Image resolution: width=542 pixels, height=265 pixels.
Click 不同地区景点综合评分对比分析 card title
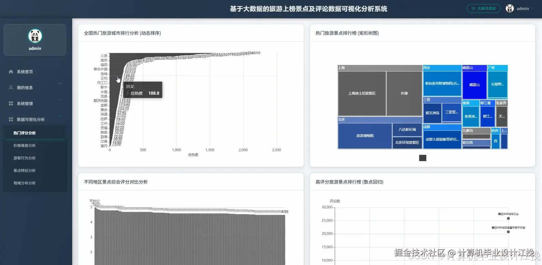pyautogui.click(x=116, y=182)
